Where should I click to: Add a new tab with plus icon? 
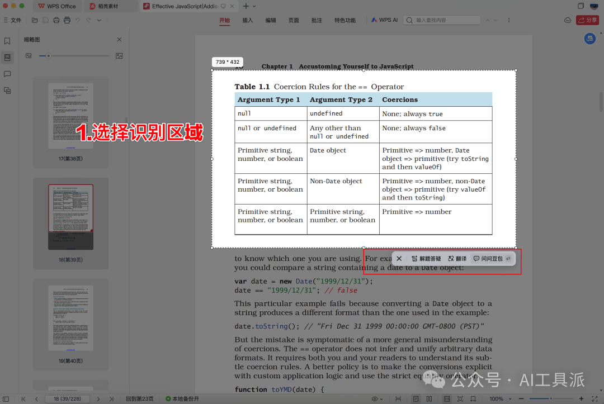pyautogui.click(x=246, y=6)
